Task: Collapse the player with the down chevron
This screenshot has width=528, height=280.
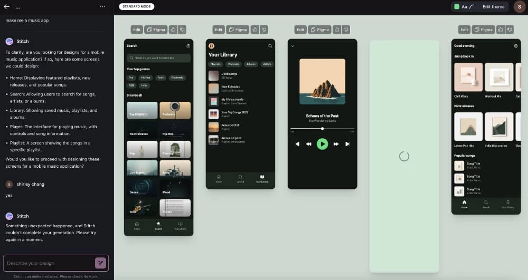Action: tap(293, 46)
